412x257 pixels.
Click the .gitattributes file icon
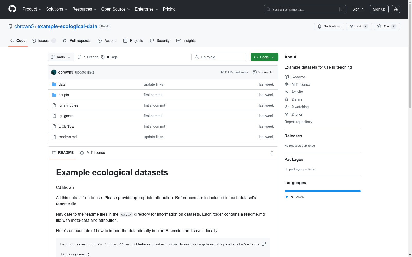pos(54,105)
